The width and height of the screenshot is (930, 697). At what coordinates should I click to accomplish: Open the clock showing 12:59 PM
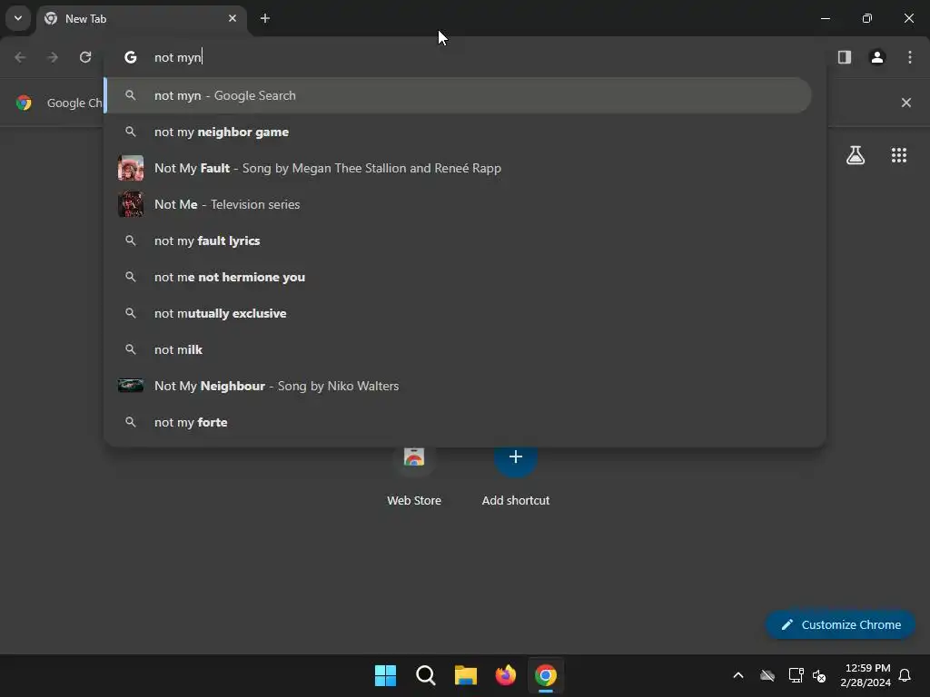pyautogui.click(x=866, y=675)
